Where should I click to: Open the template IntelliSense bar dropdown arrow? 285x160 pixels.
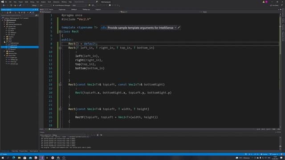(175, 28)
